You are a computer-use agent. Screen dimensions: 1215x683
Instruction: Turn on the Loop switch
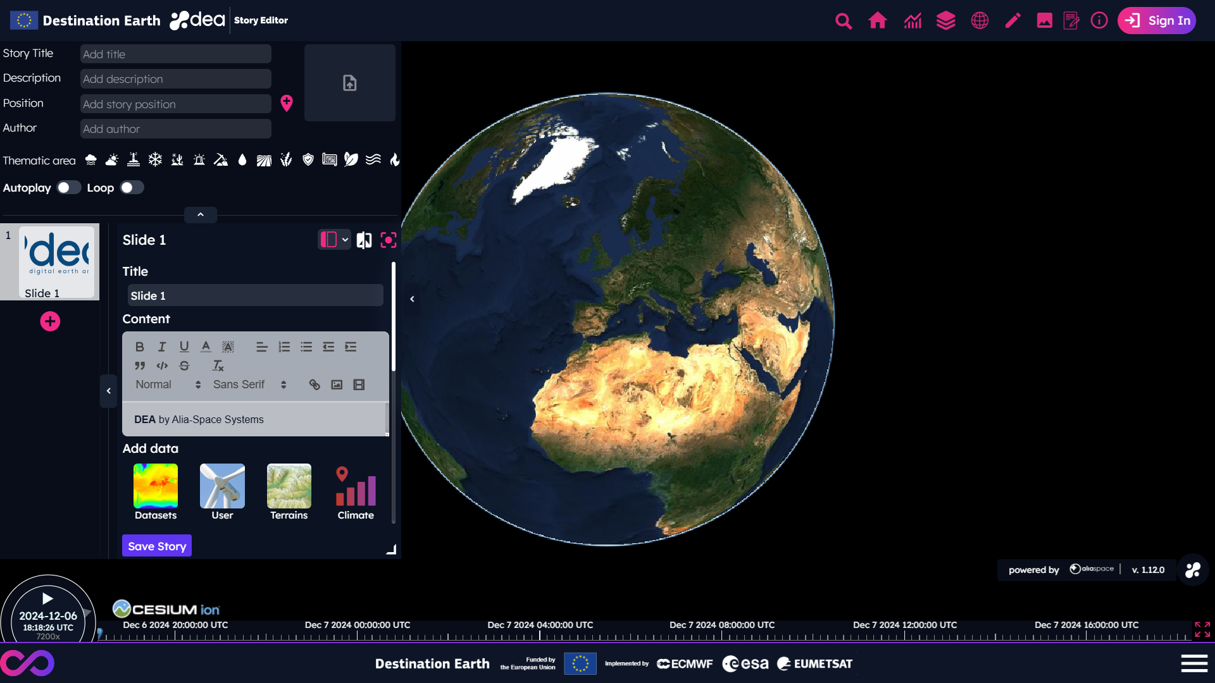point(132,188)
